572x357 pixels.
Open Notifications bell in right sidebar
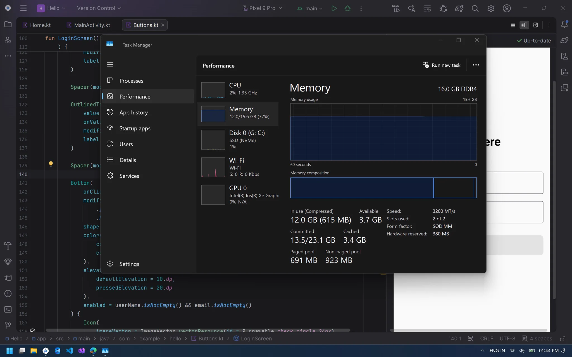tap(564, 24)
